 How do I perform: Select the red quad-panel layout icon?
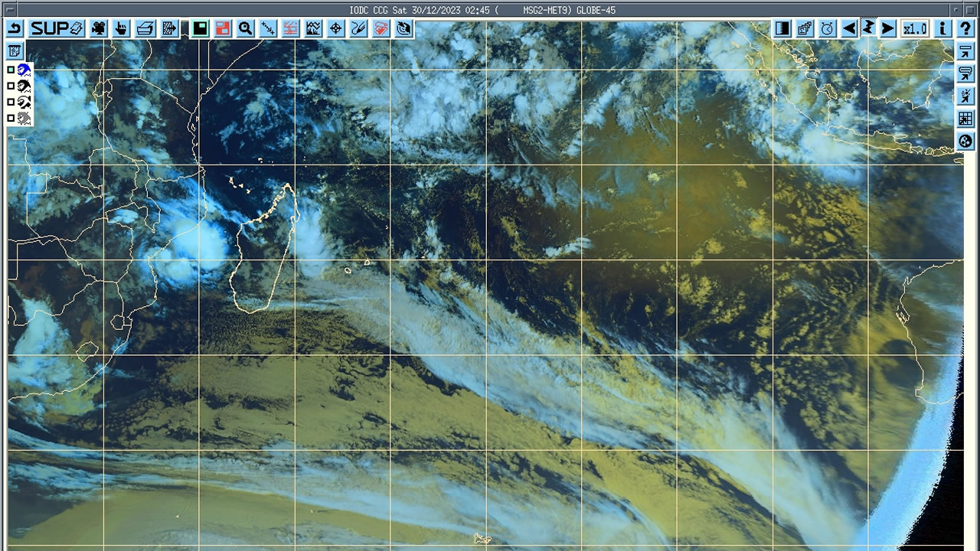pos(223,29)
